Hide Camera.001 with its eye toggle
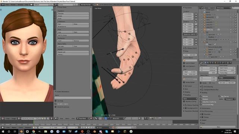 (x=231, y=17)
